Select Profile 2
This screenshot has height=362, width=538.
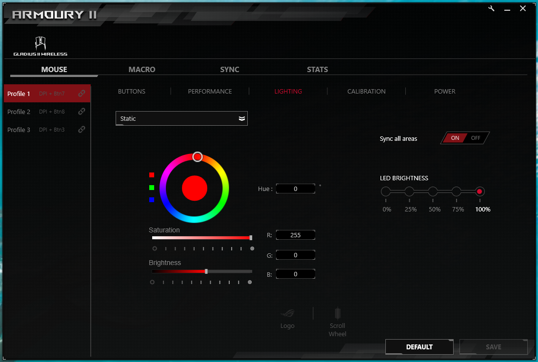point(47,112)
